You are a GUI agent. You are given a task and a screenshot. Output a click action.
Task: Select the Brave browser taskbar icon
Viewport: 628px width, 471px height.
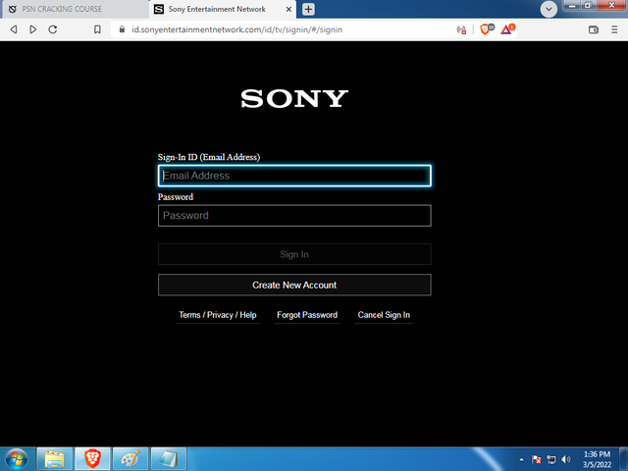tap(92, 459)
